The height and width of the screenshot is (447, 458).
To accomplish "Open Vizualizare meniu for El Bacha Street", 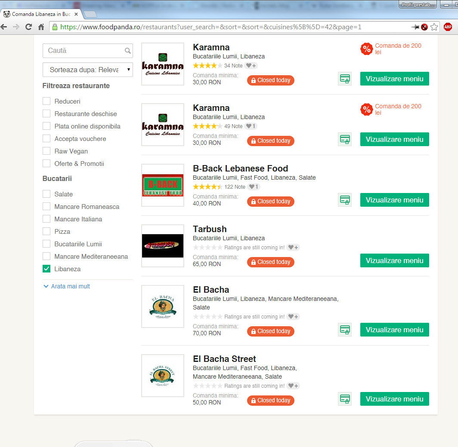I will pyautogui.click(x=395, y=399).
